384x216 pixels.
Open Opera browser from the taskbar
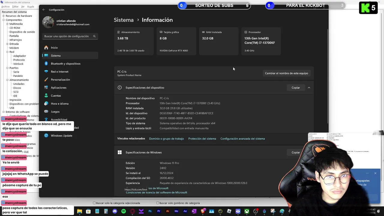[132, 211]
